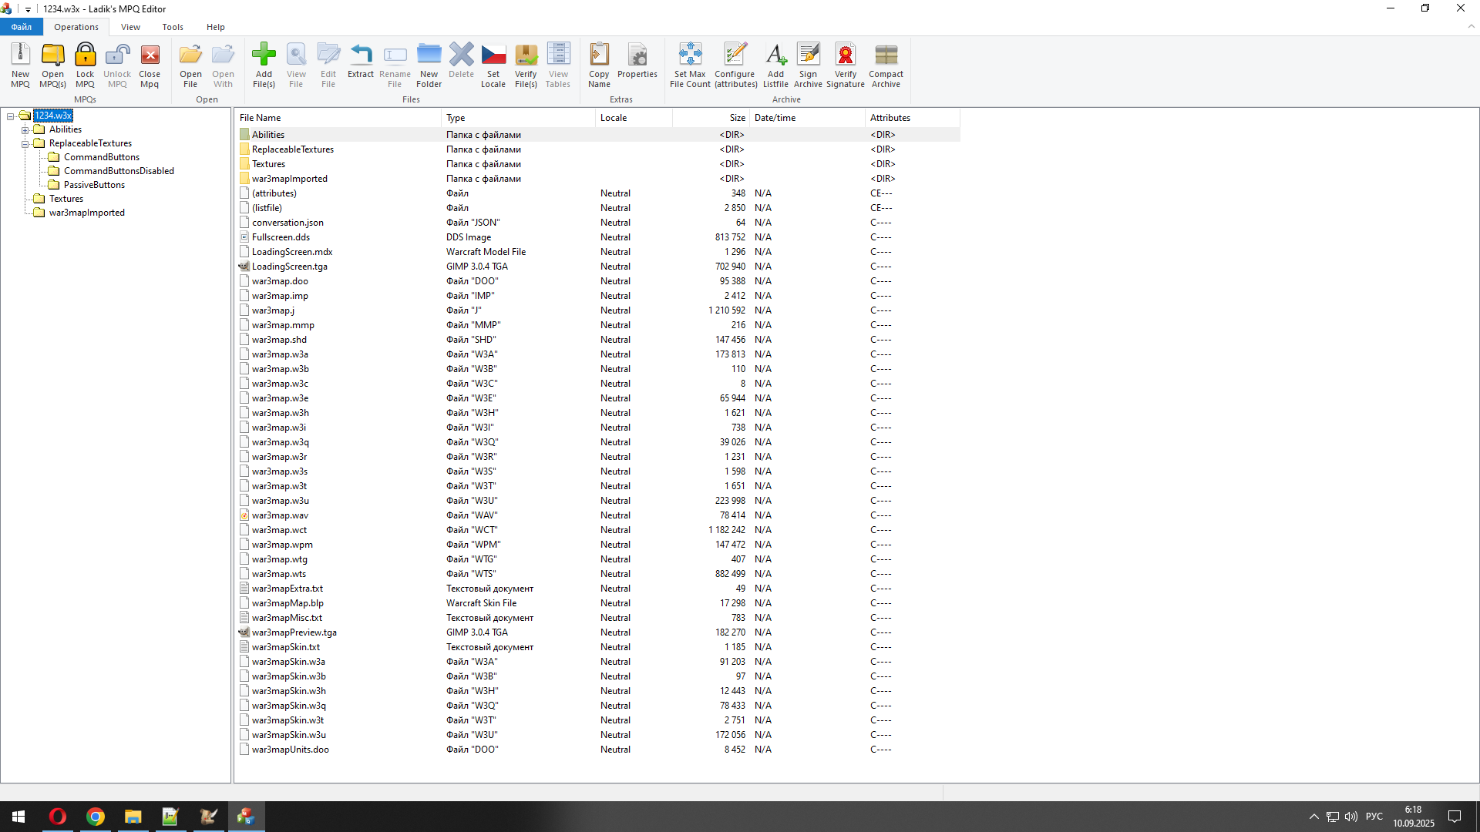
Task: Open the Tools menu tab
Action: click(173, 27)
